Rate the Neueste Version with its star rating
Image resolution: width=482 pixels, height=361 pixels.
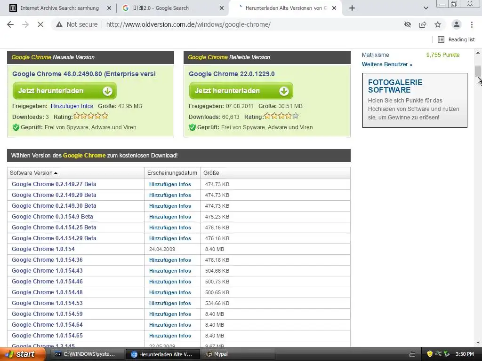(91, 116)
